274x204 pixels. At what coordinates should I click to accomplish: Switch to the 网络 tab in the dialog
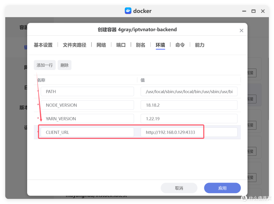[x=101, y=45]
